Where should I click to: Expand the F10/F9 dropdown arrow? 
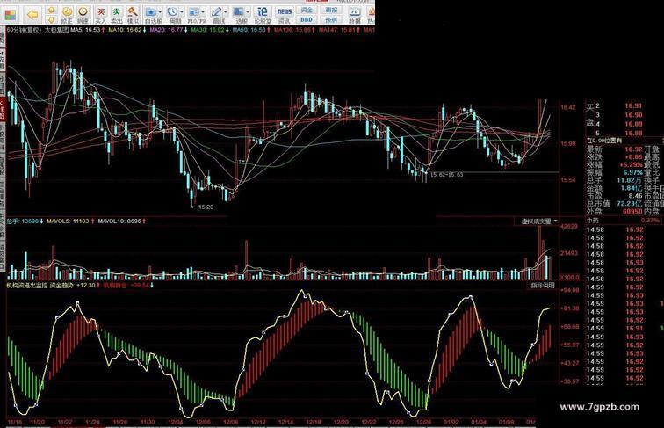coord(203,12)
